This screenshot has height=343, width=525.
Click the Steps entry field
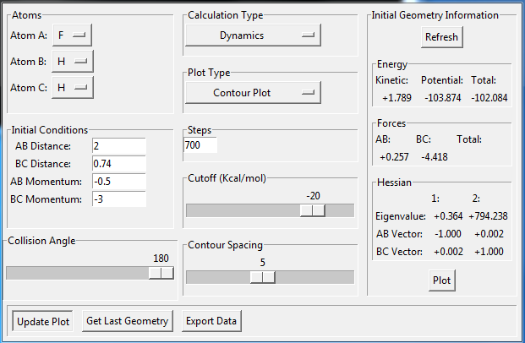[200, 145]
